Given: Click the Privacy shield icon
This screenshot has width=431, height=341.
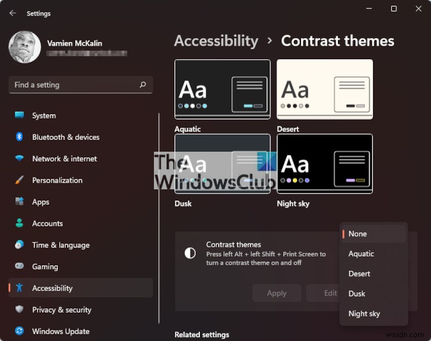Looking at the screenshot, I should tap(19, 309).
